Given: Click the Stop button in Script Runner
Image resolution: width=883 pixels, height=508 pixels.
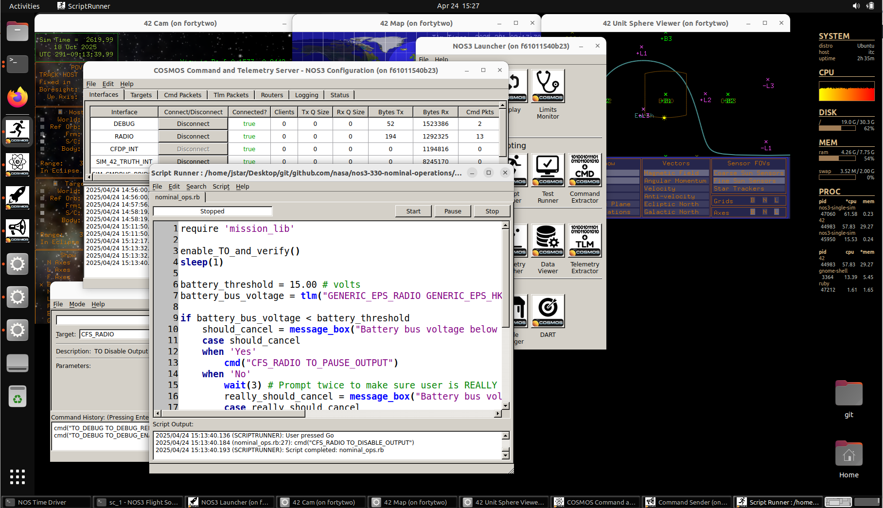Looking at the screenshot, I should click(x=492, y=211).
